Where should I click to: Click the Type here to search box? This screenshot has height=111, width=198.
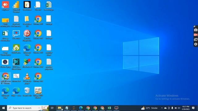tap(28, 108)
